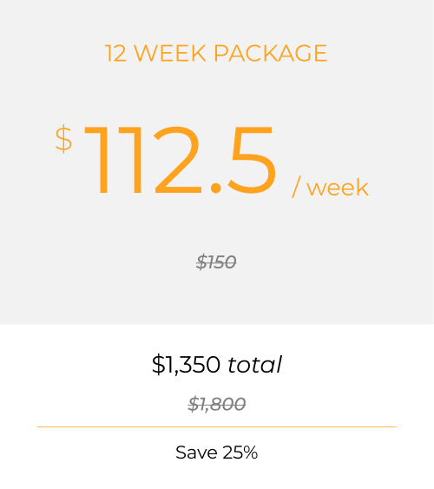Click the number 12 in the heading
Image resolution: width=434 pixels, height=489 pixels.
[115, 53]
